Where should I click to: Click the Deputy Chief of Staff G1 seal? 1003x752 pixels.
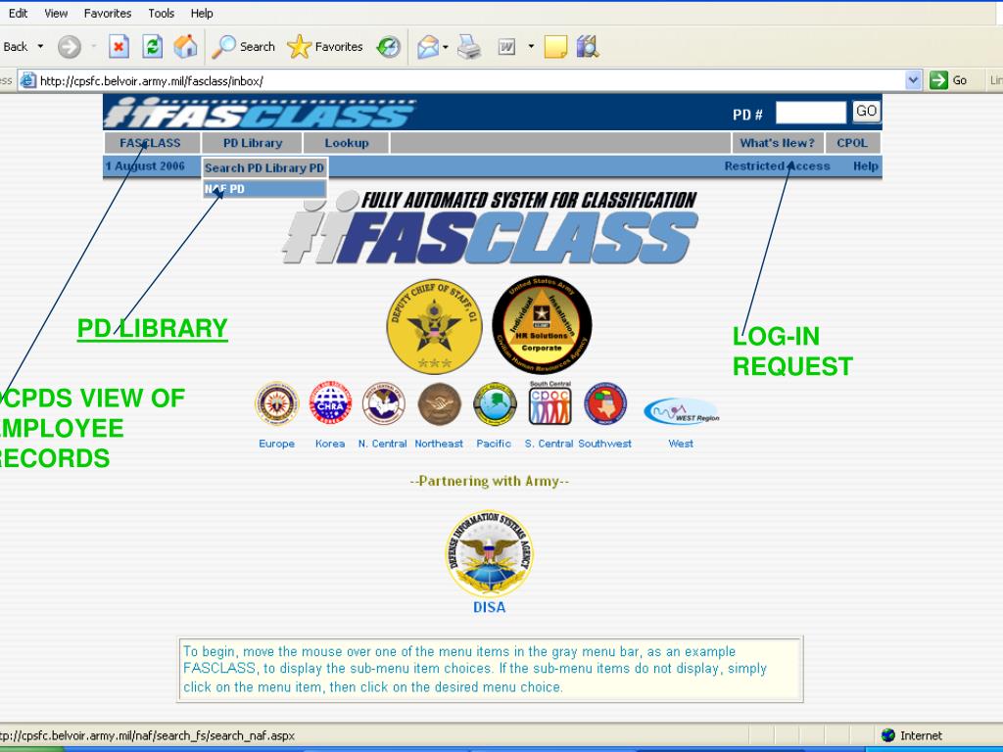tap(434, 327)
